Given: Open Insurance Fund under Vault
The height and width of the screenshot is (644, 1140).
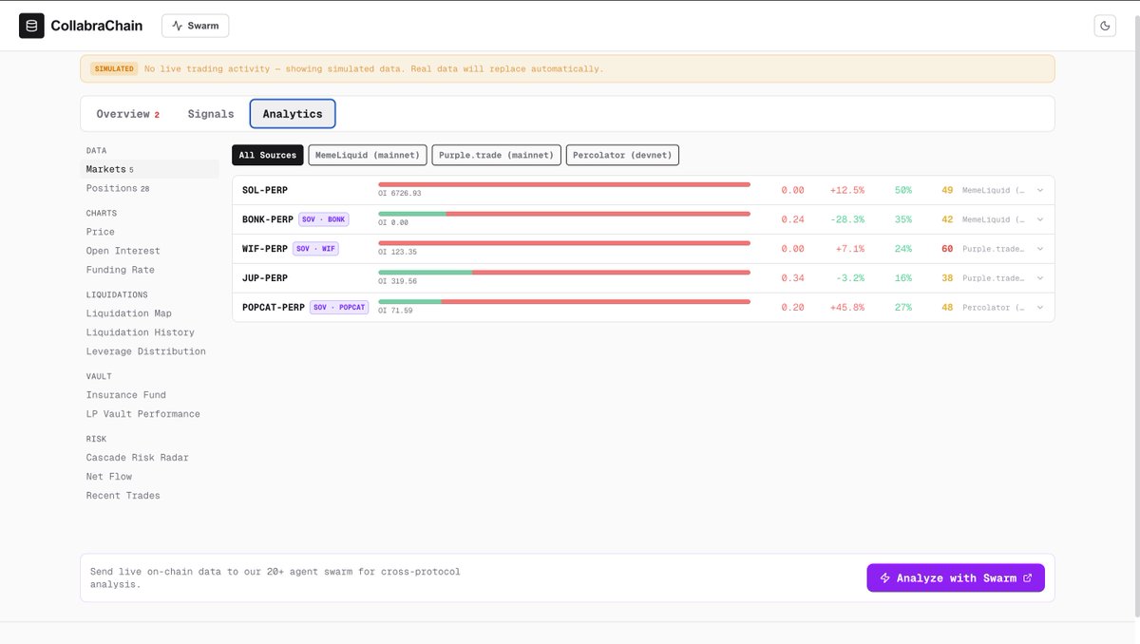Looking at the screenshot, I should coord(149,395).
